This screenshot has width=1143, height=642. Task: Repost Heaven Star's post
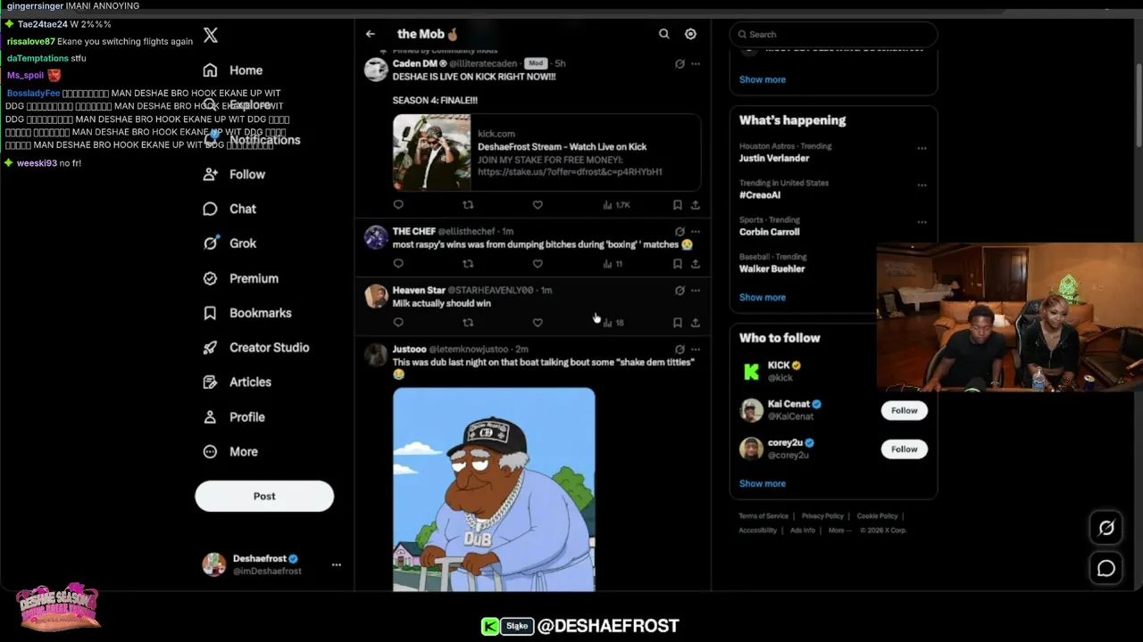(468, 323)
